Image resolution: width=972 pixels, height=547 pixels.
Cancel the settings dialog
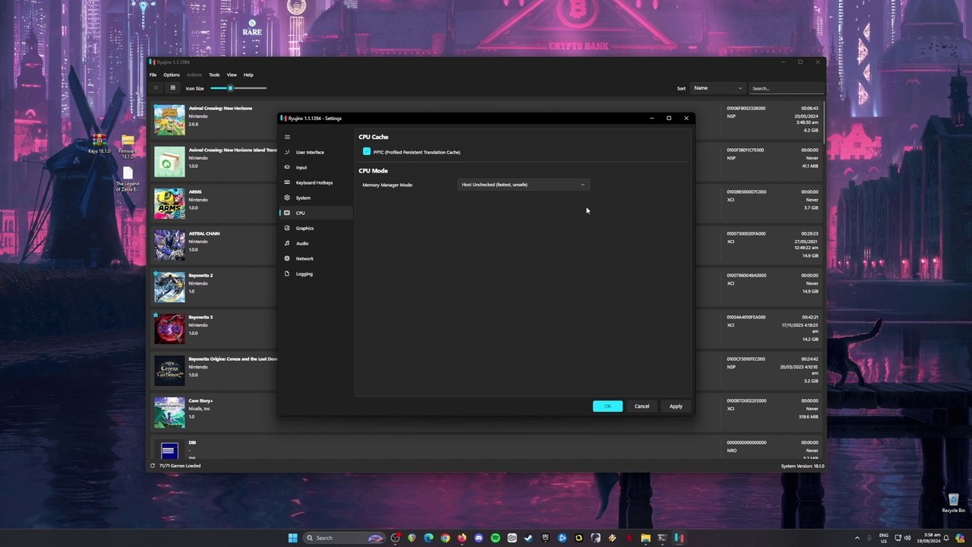coord(642,406)
